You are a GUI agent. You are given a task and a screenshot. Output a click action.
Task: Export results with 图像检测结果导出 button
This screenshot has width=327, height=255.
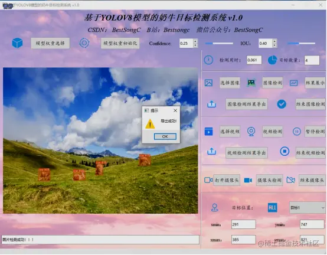[247, 104]
